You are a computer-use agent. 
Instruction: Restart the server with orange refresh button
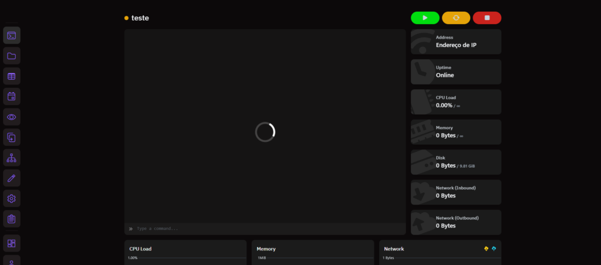tap(456, 18)
